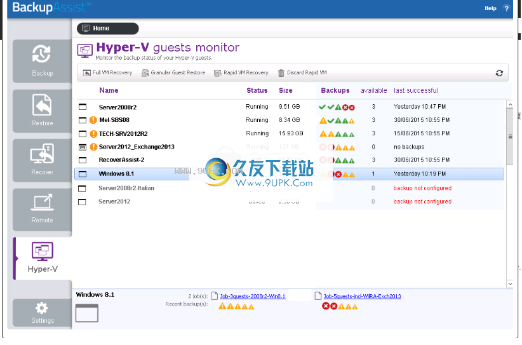Select the Server2008r2 guest row

[290, 107]
